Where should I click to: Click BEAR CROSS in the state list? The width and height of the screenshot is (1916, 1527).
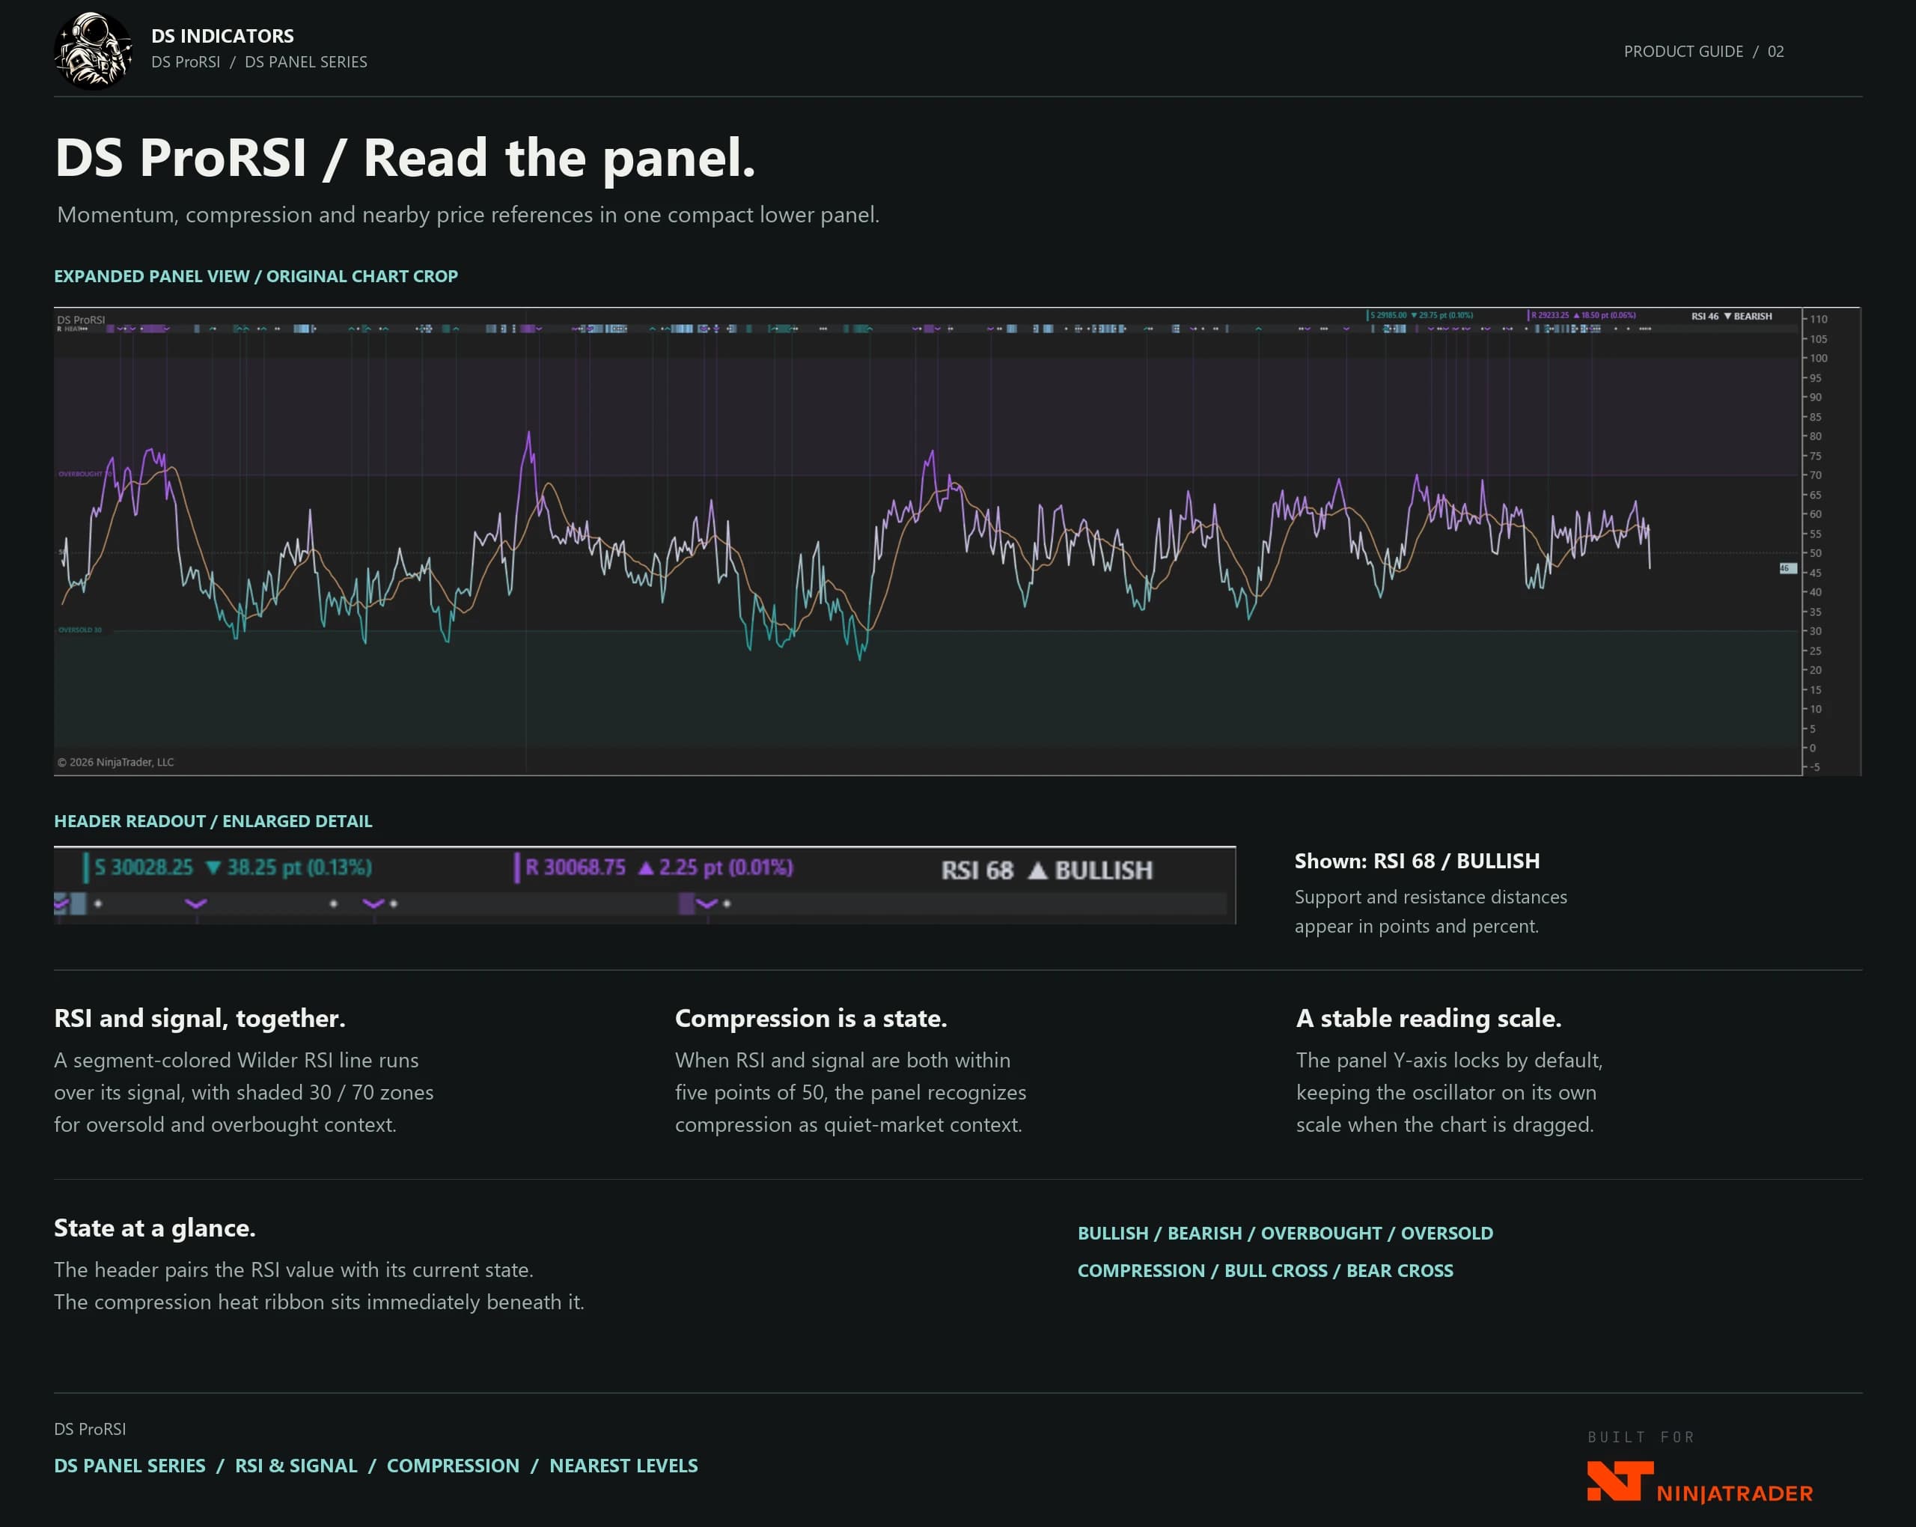[1400, 1271]
